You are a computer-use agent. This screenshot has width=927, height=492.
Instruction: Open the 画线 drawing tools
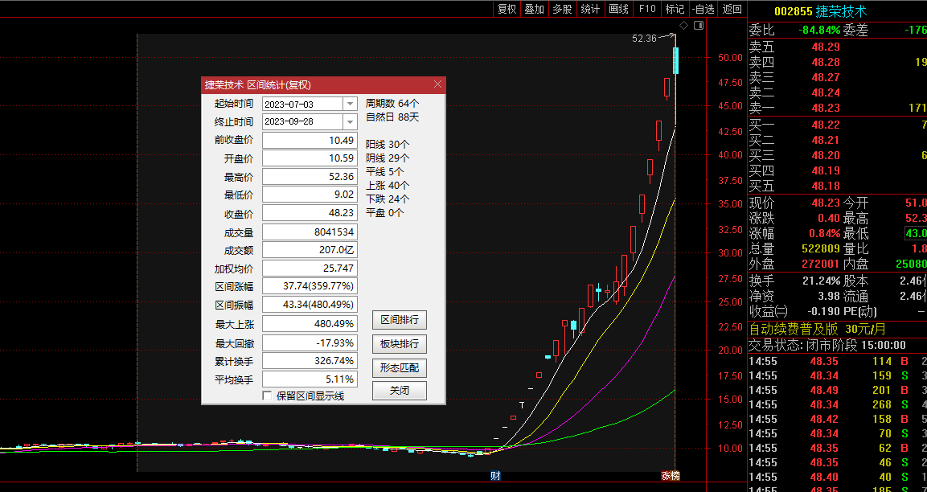coord(618,9)
